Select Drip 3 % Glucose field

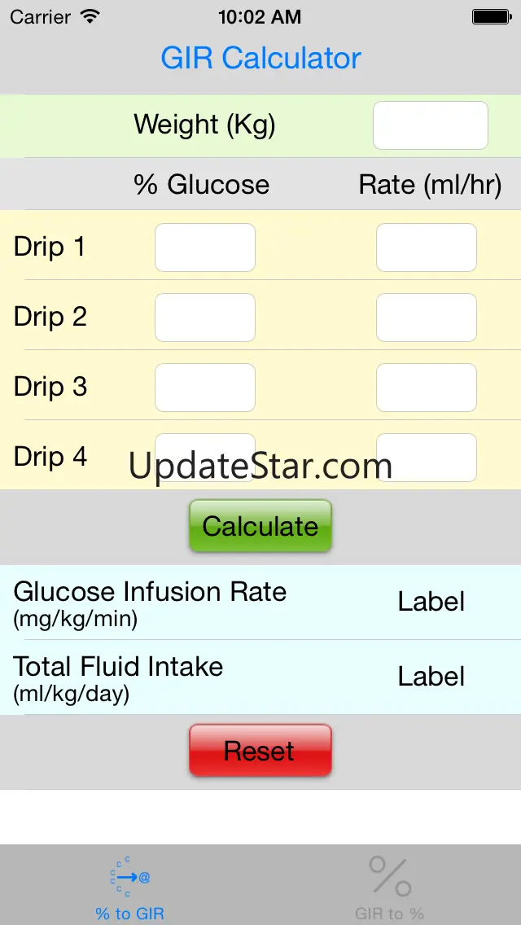[x=205, y=388]
